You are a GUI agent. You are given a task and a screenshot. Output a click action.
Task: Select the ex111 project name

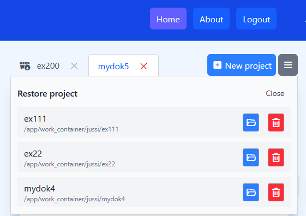[x=35, y=119]
